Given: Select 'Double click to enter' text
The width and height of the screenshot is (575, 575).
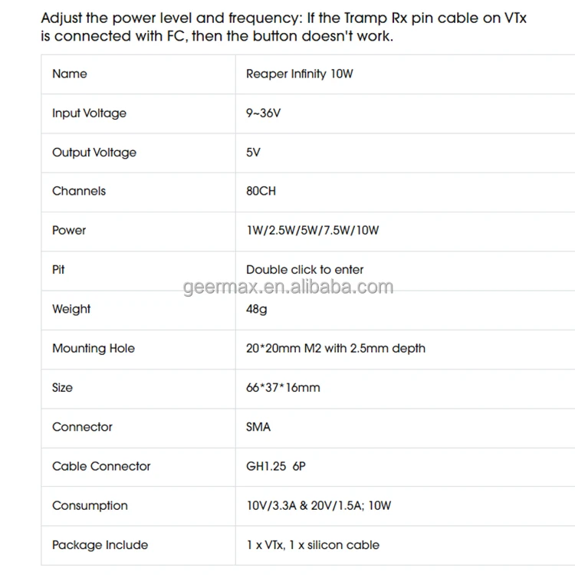Looking at the screenshot, I should pyautogui.click(x=304, y=270).
